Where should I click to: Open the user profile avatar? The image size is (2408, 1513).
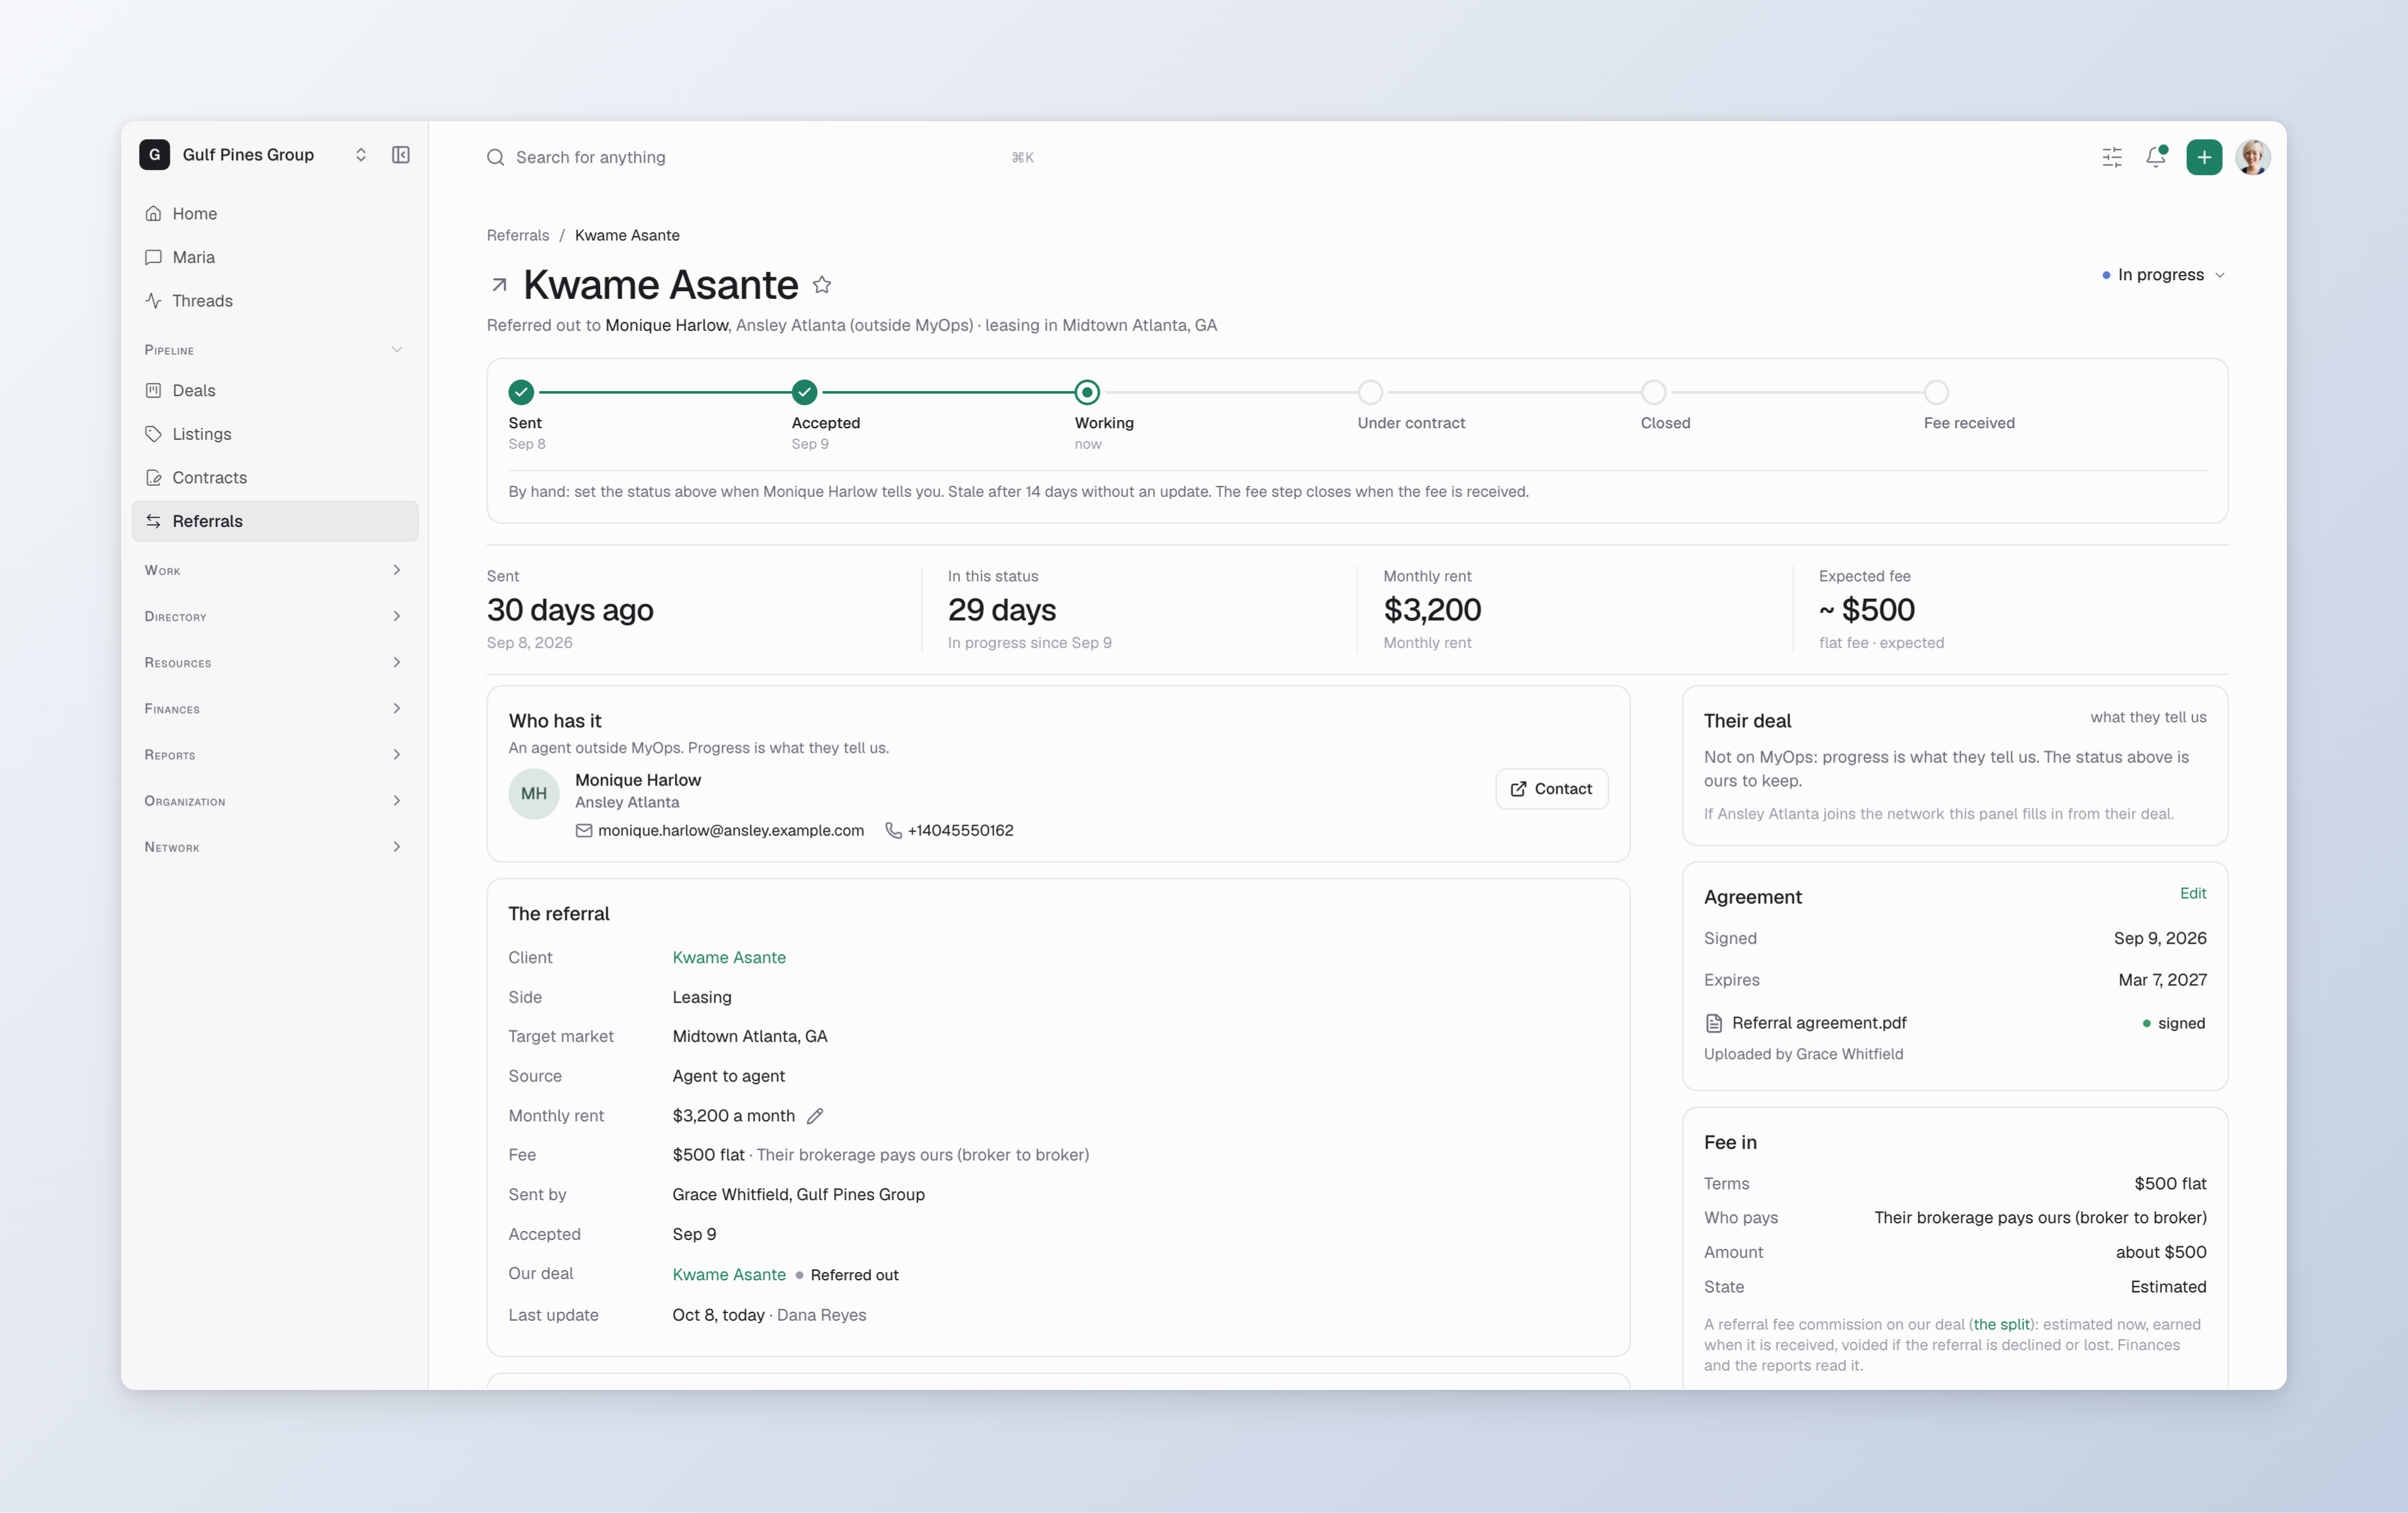click(x=2253, y=157)
